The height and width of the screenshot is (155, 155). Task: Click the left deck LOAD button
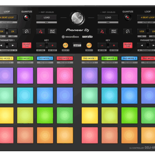click(x=46, y=17)
